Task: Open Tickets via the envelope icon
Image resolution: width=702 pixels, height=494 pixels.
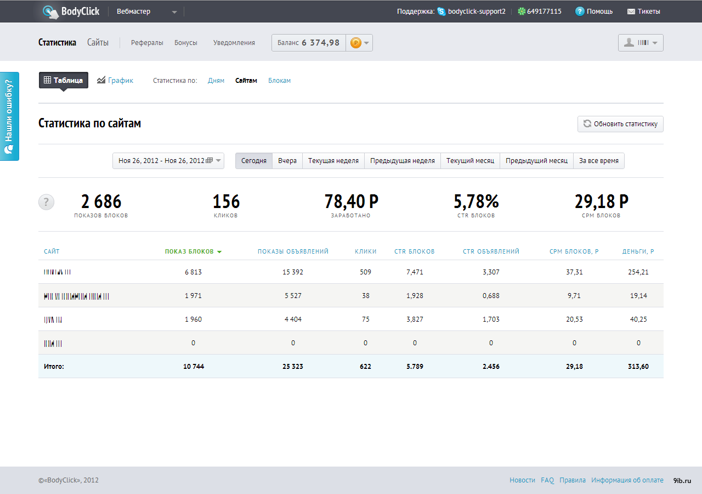Action: click(631, 12)
